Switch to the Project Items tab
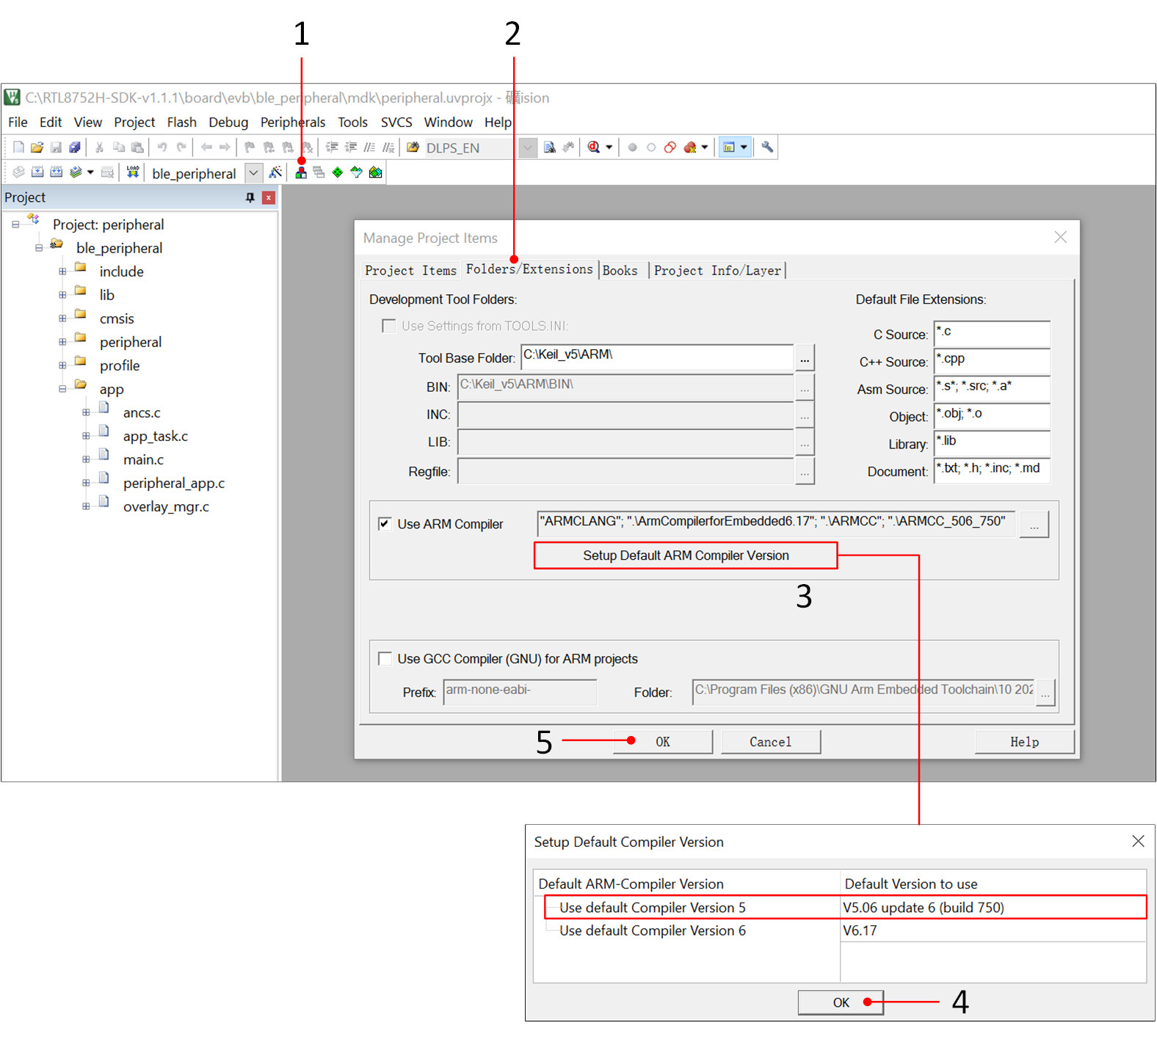 click(410, 271)
